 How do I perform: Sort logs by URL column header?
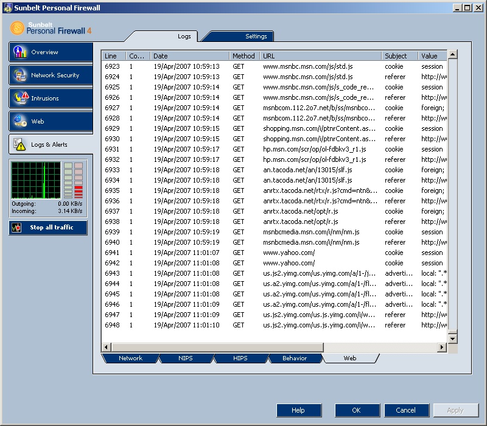click(320, 56)
